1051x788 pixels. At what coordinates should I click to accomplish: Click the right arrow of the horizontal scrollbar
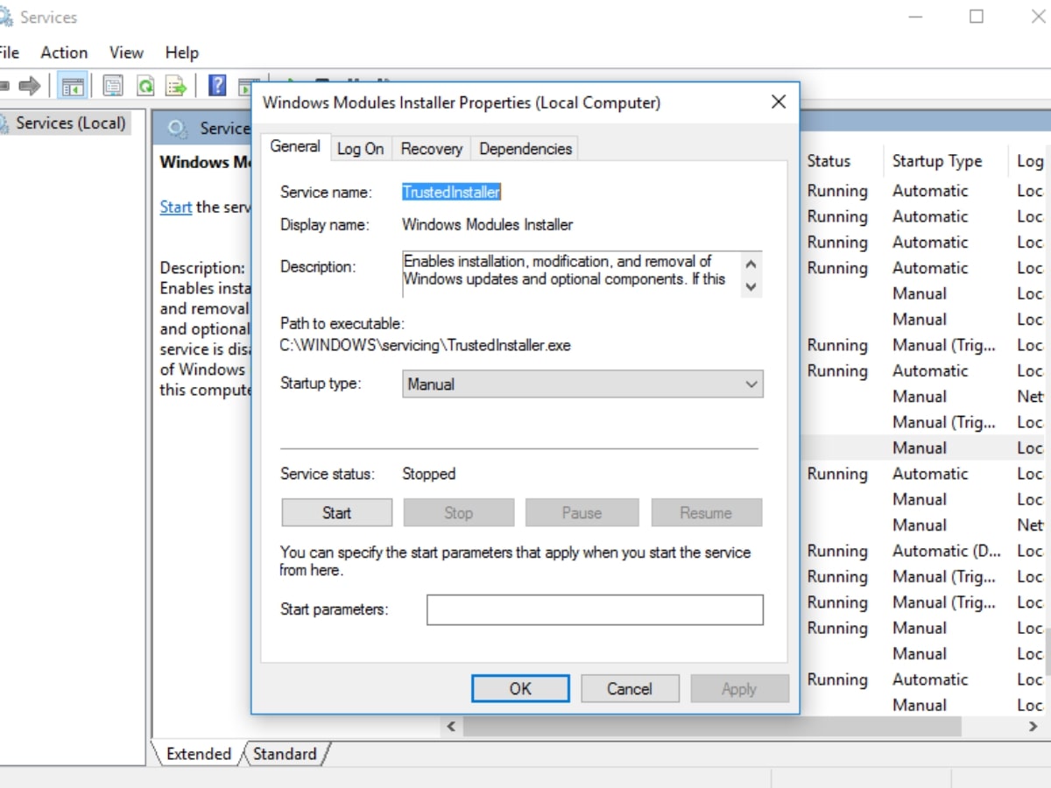point(1032,726)
